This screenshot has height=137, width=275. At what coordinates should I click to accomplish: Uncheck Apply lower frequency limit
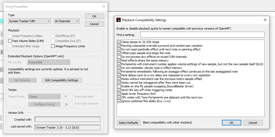[119, 94]
